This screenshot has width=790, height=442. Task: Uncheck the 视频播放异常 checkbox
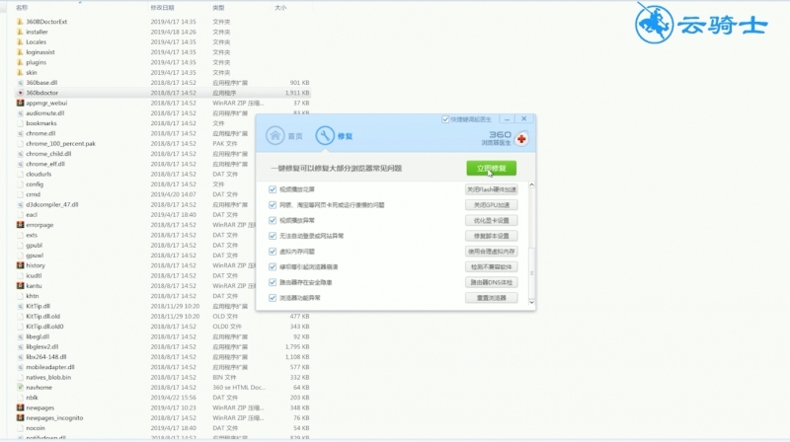click(x=273, y=220)
